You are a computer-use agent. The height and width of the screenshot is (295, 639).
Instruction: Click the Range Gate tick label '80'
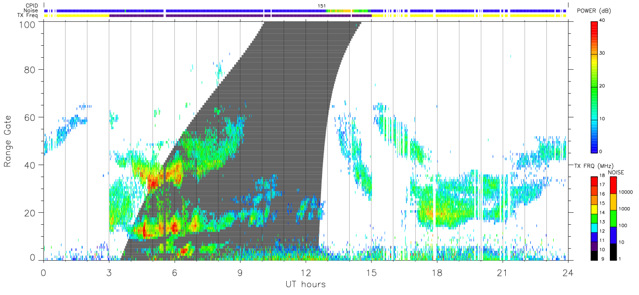point(29,70)
